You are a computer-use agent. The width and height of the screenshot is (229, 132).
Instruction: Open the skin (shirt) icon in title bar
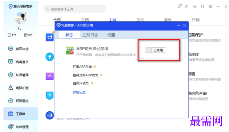click(203, 7)
